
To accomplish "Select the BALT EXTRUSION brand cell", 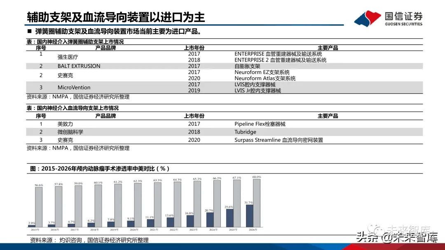I will (x=79, y=66).
